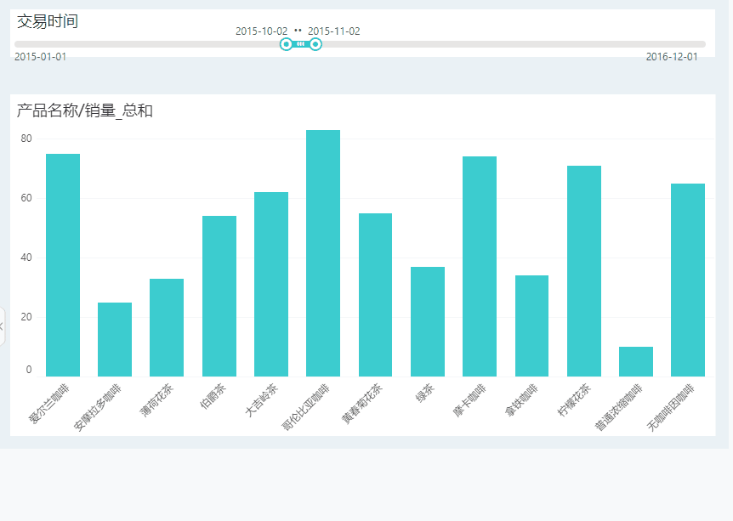The image size is (733, 521).
Task: Expand the collapsed side panel on left edge
Action: (3, 326)
